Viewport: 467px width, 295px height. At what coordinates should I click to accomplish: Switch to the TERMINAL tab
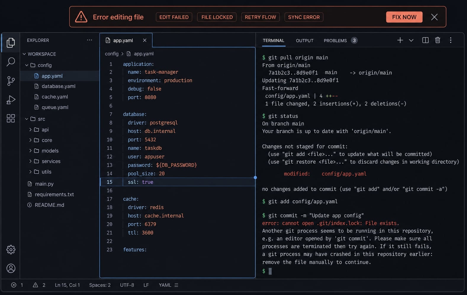273,41
